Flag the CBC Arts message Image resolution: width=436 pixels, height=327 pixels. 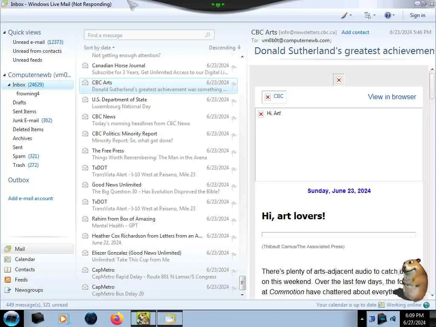[234, 84]
